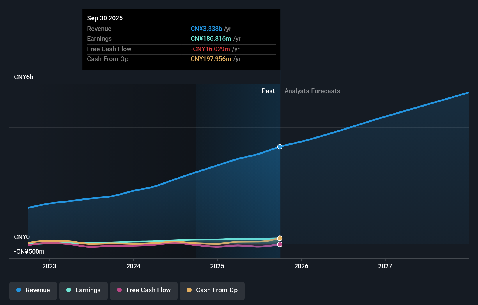Switch to the Past section label

click(268, 91)
